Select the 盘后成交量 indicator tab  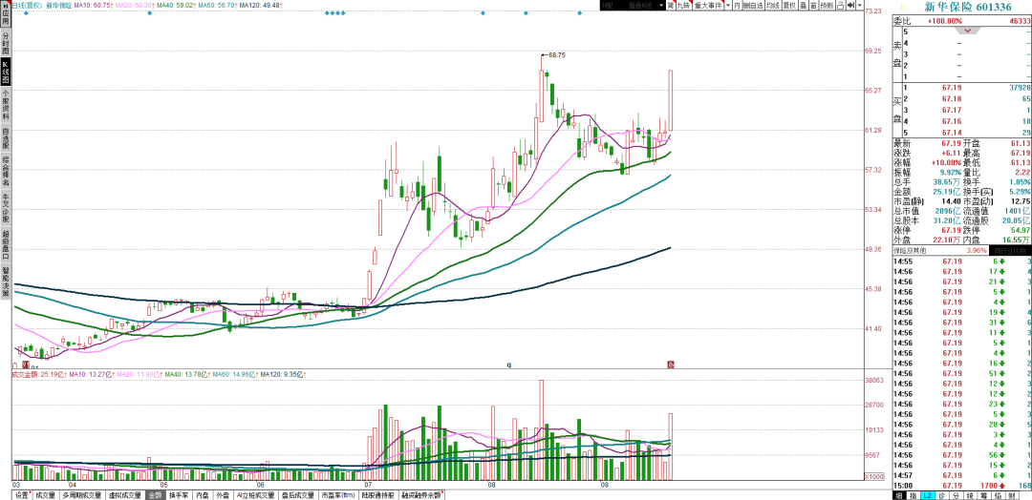pyautogui.click(x=298, y=494)
